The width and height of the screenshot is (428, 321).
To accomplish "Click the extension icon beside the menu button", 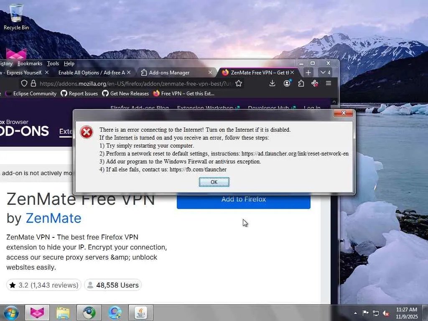I will [x=315, y=83].
